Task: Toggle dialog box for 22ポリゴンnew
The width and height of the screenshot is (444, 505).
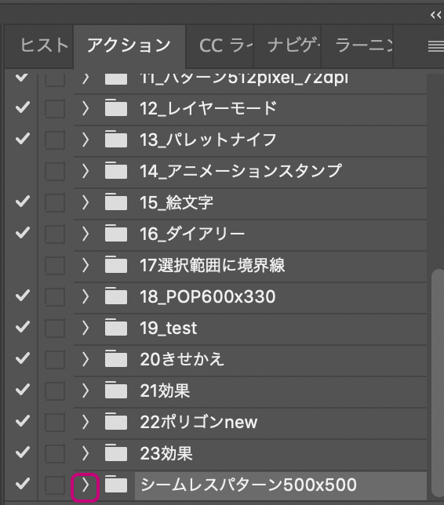Action: coord(54,422)
